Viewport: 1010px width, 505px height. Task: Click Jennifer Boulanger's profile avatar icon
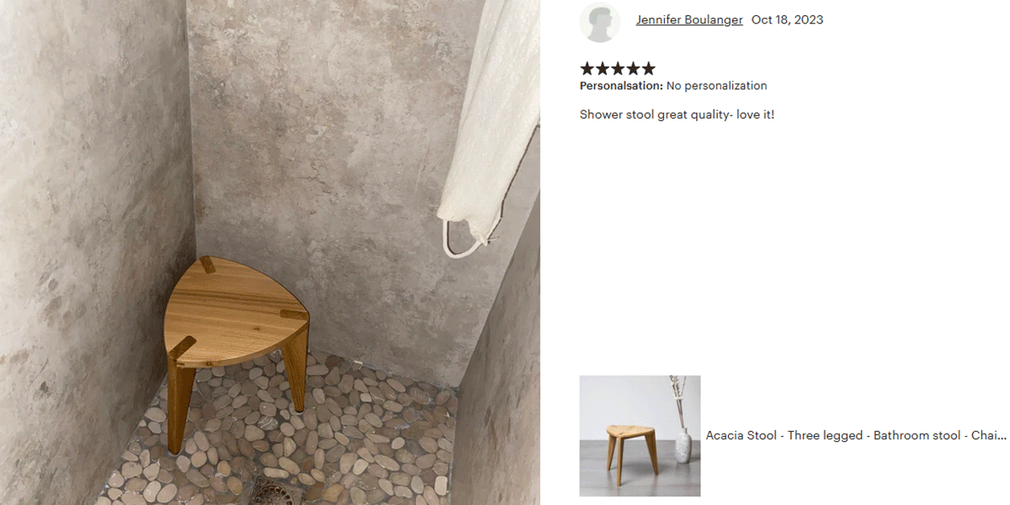tap(600, 22)
